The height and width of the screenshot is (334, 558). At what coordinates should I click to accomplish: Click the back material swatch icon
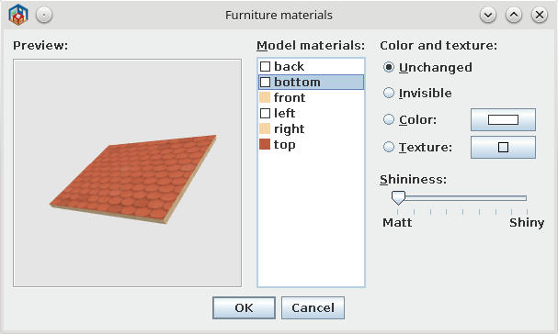(265, 66)
